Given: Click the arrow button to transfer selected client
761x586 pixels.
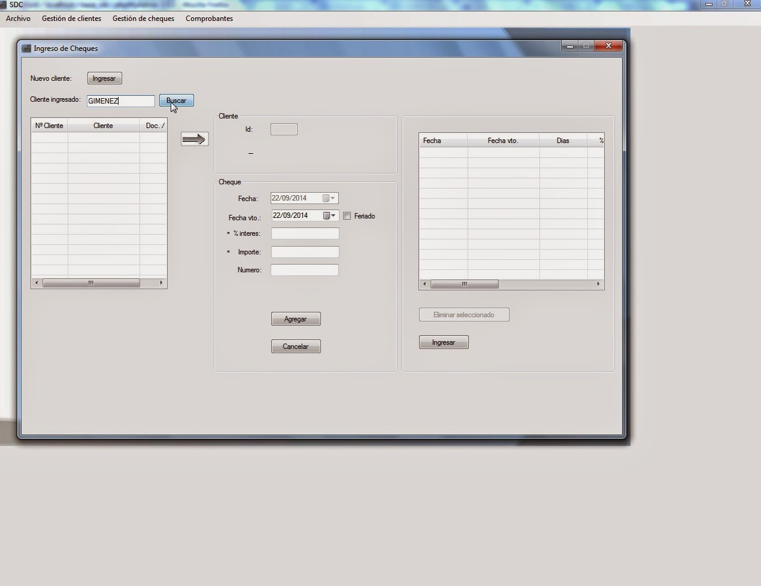Looking at the screenshot, I should coord(195,139).
